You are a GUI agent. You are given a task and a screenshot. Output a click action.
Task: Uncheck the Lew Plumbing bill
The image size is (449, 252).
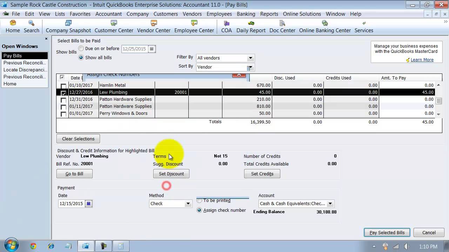point(63,93)
